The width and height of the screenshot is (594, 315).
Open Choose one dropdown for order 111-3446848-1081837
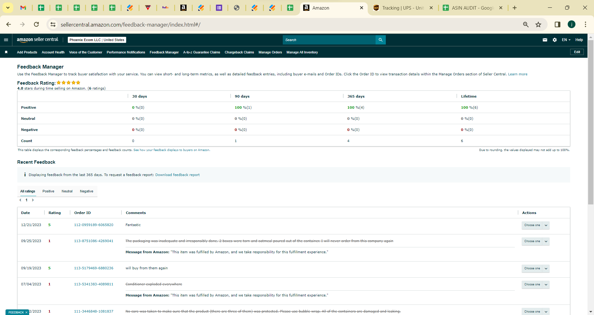[536, 311]
